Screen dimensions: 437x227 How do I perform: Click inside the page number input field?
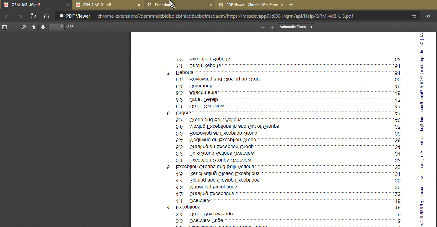(x=57, y=27)
